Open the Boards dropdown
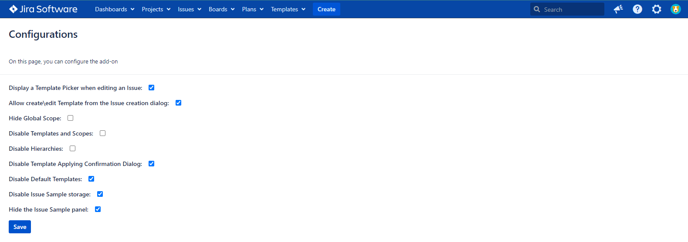Screen dimensions: 688x242 221,9
